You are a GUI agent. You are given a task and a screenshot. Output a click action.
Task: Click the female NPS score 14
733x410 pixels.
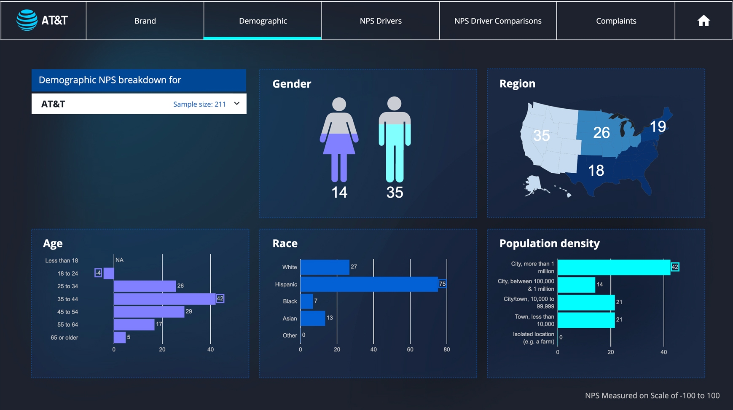[x=339, y=192]
